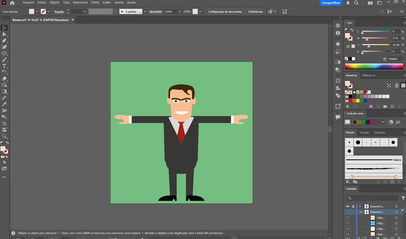Select the Type tool in the toolbar
Viewport: 406px width, 239px height.
click(4, 66)
